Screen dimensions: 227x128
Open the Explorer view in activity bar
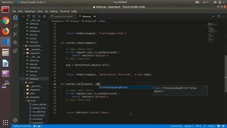15,17
